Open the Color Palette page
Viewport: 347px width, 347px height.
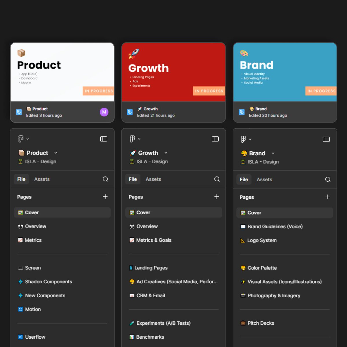pos(285,268)
